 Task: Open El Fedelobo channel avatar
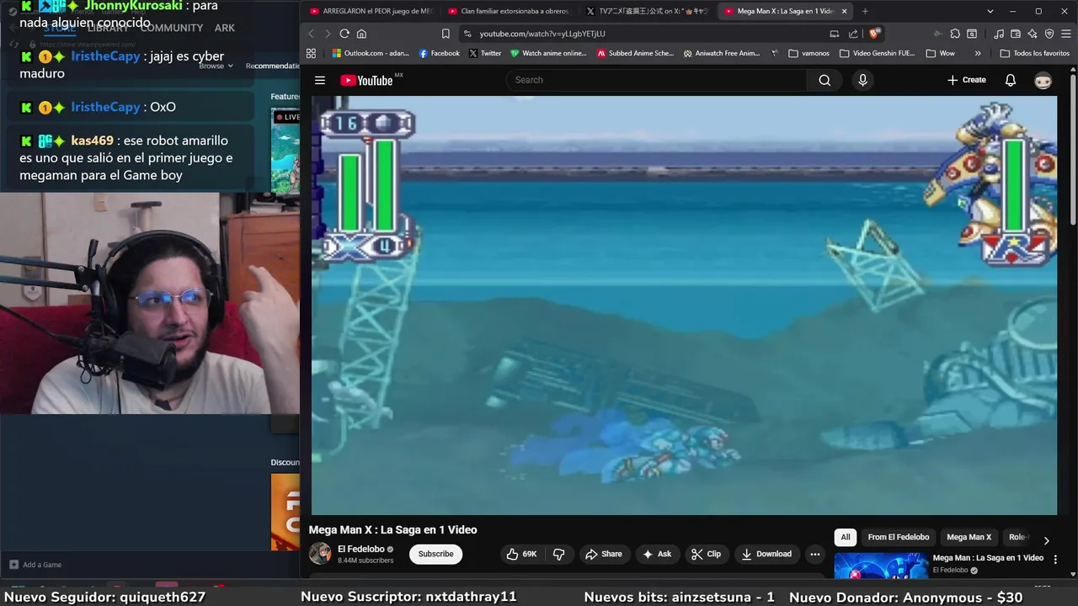pyautogui.click(x=320, y=554)
